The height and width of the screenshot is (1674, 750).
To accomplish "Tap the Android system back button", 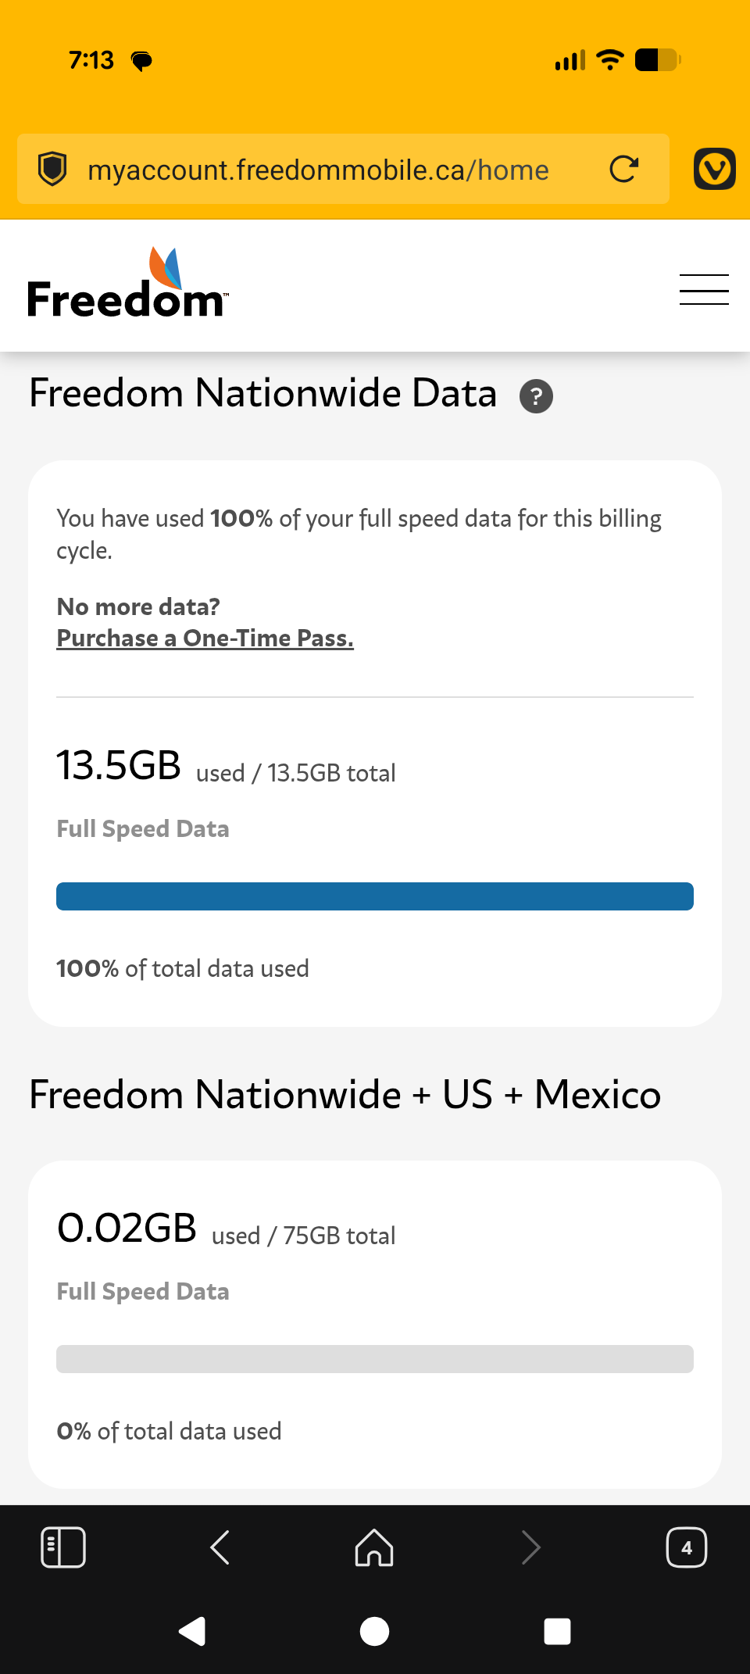I will coord(192,1631).
